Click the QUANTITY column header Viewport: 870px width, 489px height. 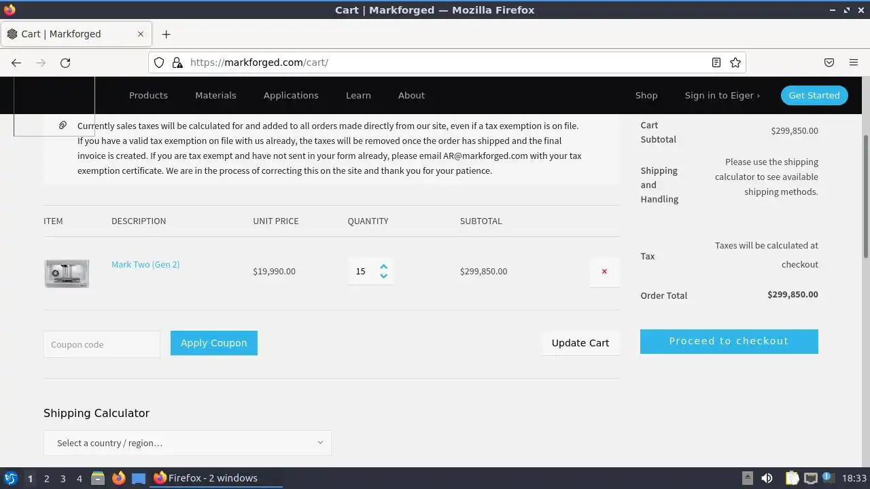click(x=368, y=221)
